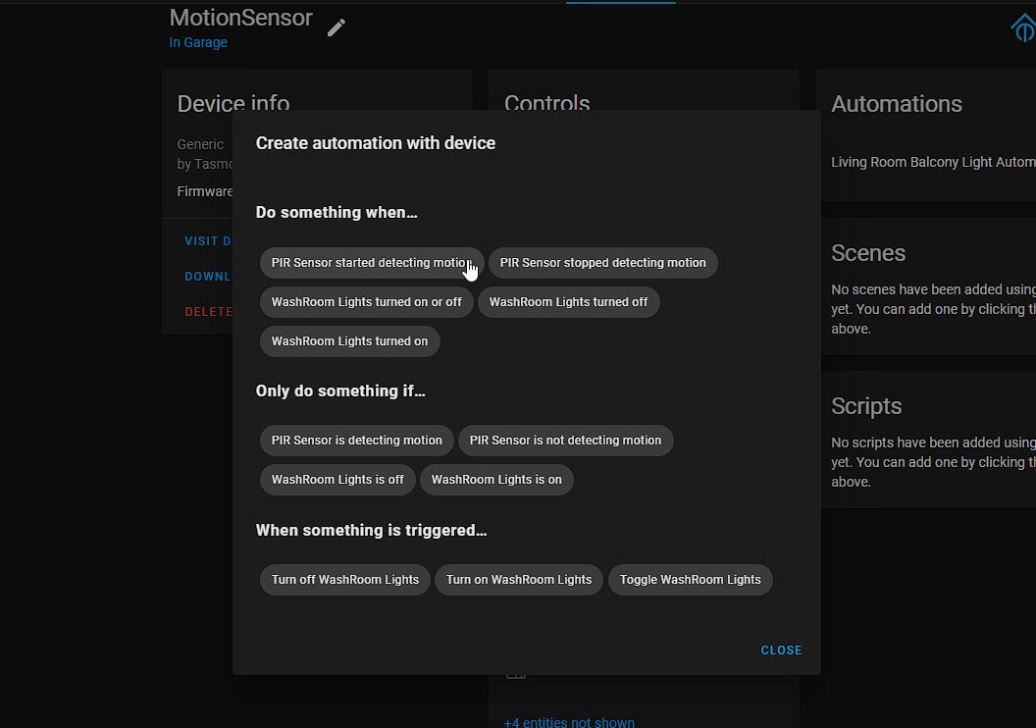Select condition 'PIR Sensor is detecting motion'
Screen dimensions: 1036x728
pos(356,441)
